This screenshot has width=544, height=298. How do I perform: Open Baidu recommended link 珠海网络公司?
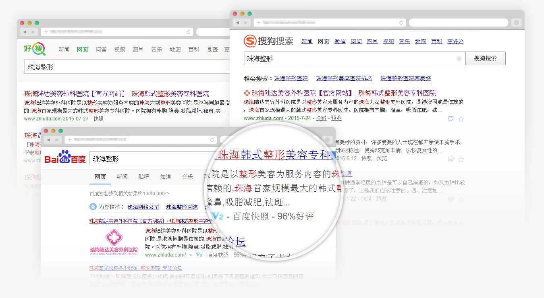[143, 207]
